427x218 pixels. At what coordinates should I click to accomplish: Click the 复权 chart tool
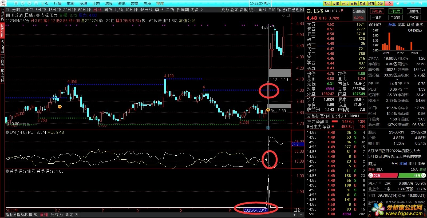coord(225,10)
